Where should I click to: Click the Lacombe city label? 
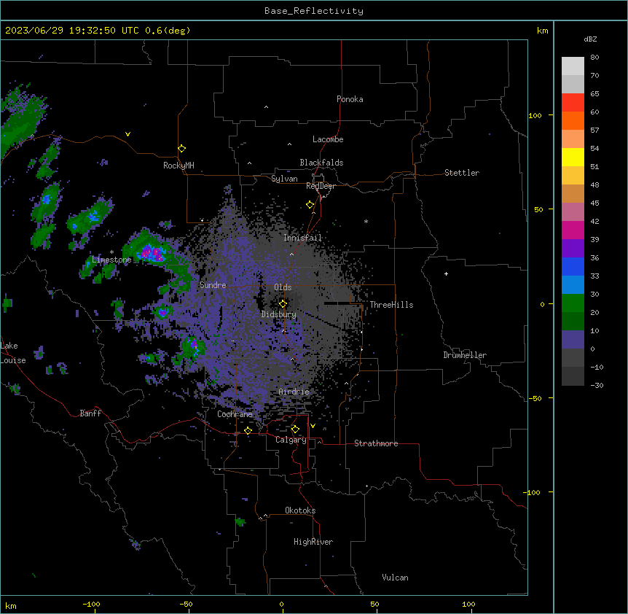328,139
